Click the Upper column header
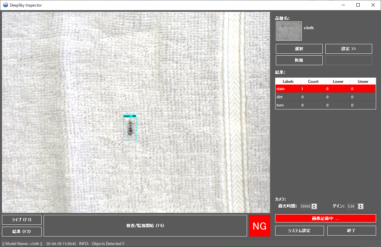This screenshot has height=247, width=381. pos(363,81)
